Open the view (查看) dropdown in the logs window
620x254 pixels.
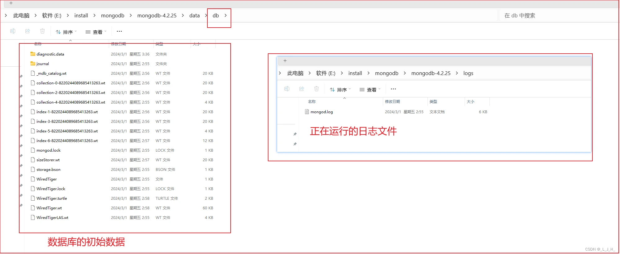click(x=370, y=89)
